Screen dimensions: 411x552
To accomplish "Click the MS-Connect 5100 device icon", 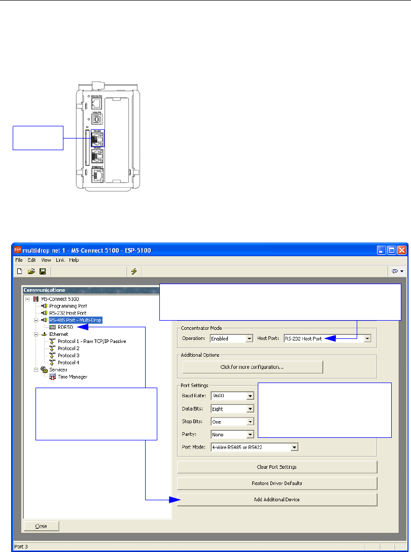I will [x=36, y=299].
